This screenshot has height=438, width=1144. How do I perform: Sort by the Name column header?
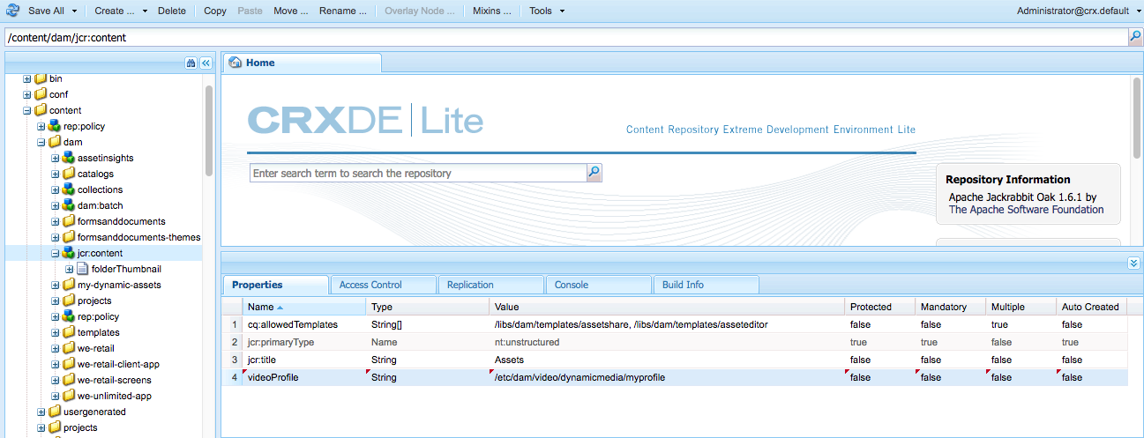(x=304, y=307)
